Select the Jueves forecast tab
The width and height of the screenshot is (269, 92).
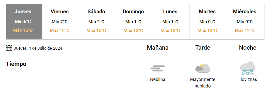click(x=24, y=21)
